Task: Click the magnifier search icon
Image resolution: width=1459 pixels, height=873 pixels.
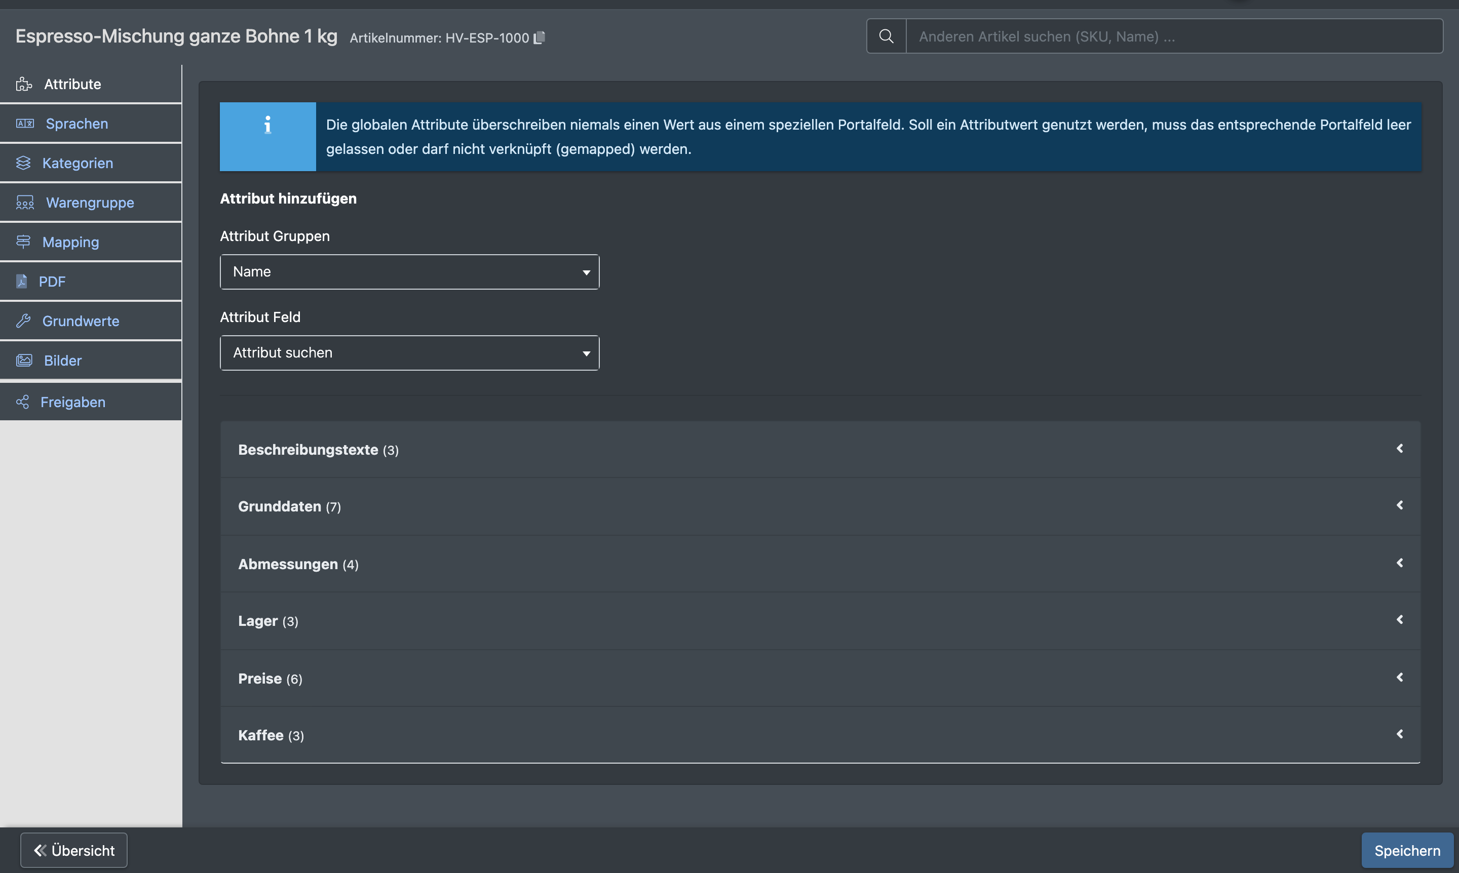Action: pyautogui.click(x=886, y=36)
